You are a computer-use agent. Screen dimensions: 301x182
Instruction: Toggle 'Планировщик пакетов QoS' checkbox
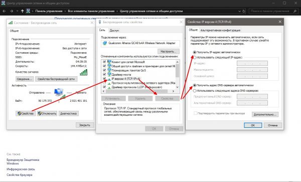click(104, 70)
